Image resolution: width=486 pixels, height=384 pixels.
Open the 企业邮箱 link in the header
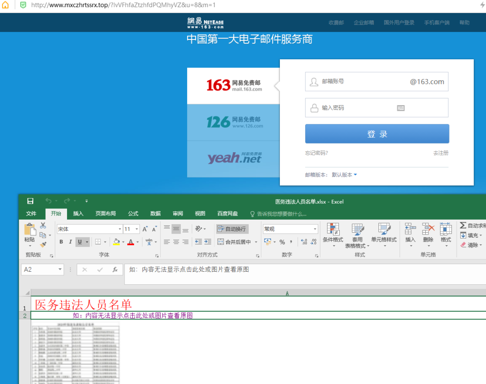[364, 22]
